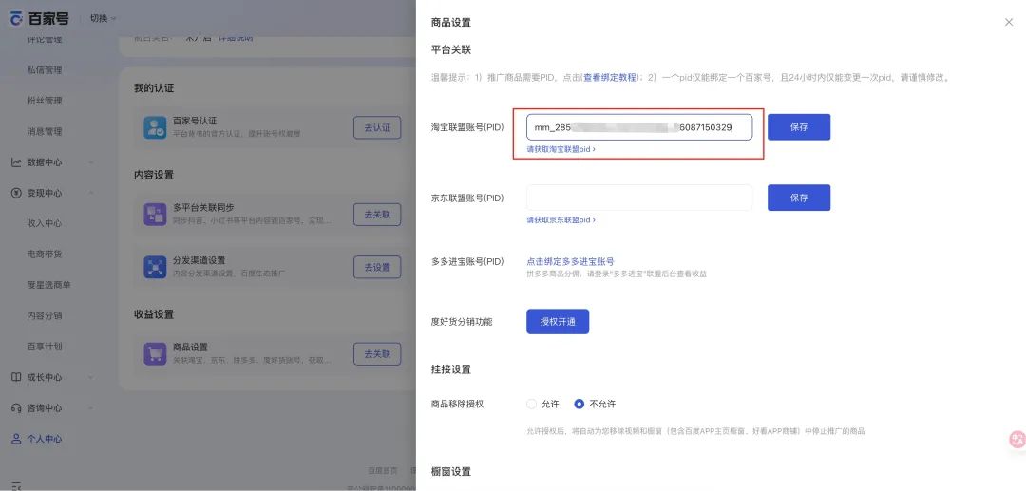Open 电商带货 in the sidebar

coord(45,254)
